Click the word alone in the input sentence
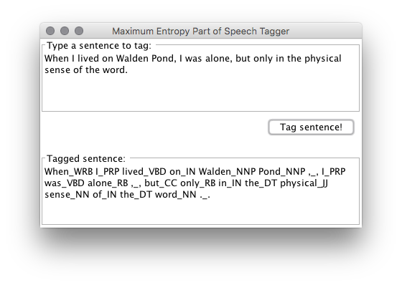402x285 pixels. [x=219, y=58]
